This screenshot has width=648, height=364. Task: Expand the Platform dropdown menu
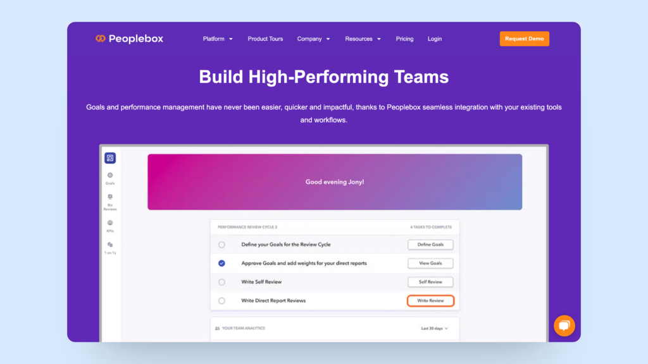point(218,39)
